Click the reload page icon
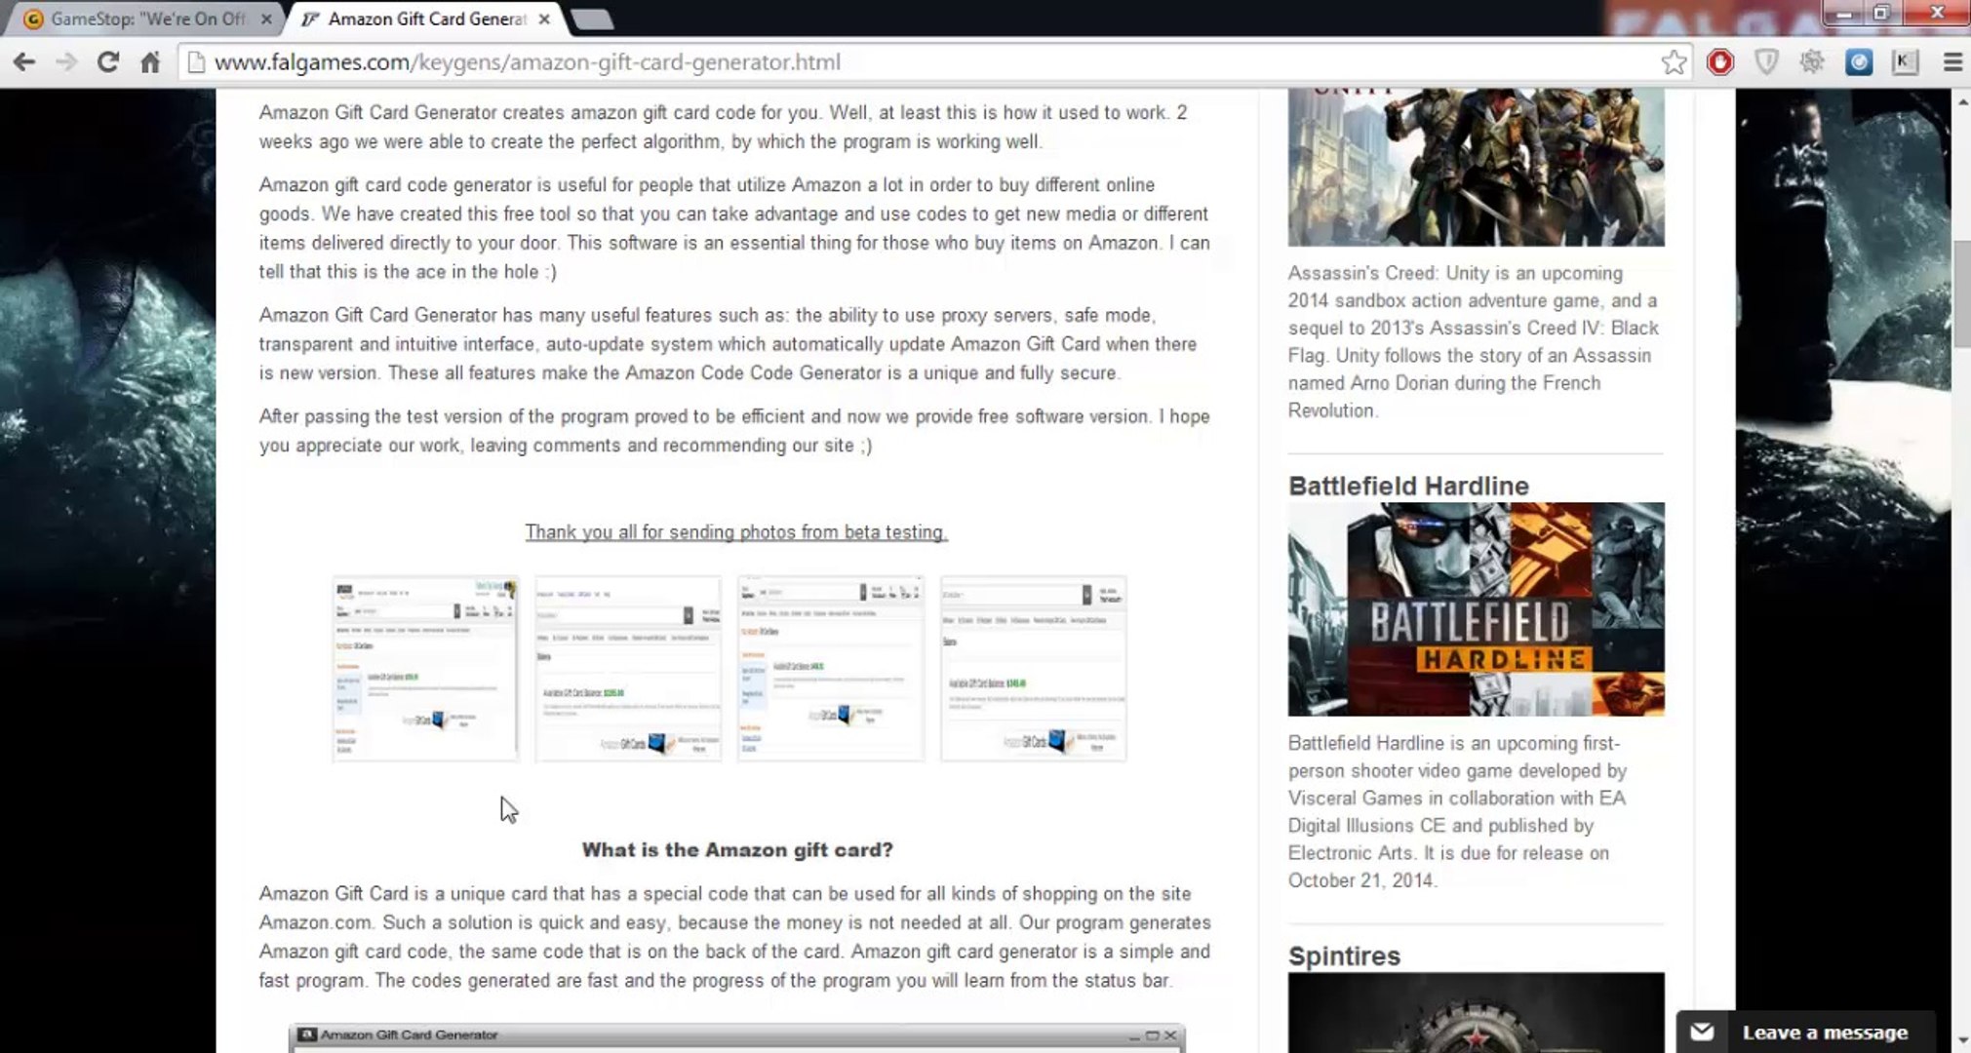1971x1053 pixels. (x=107, y=62)
